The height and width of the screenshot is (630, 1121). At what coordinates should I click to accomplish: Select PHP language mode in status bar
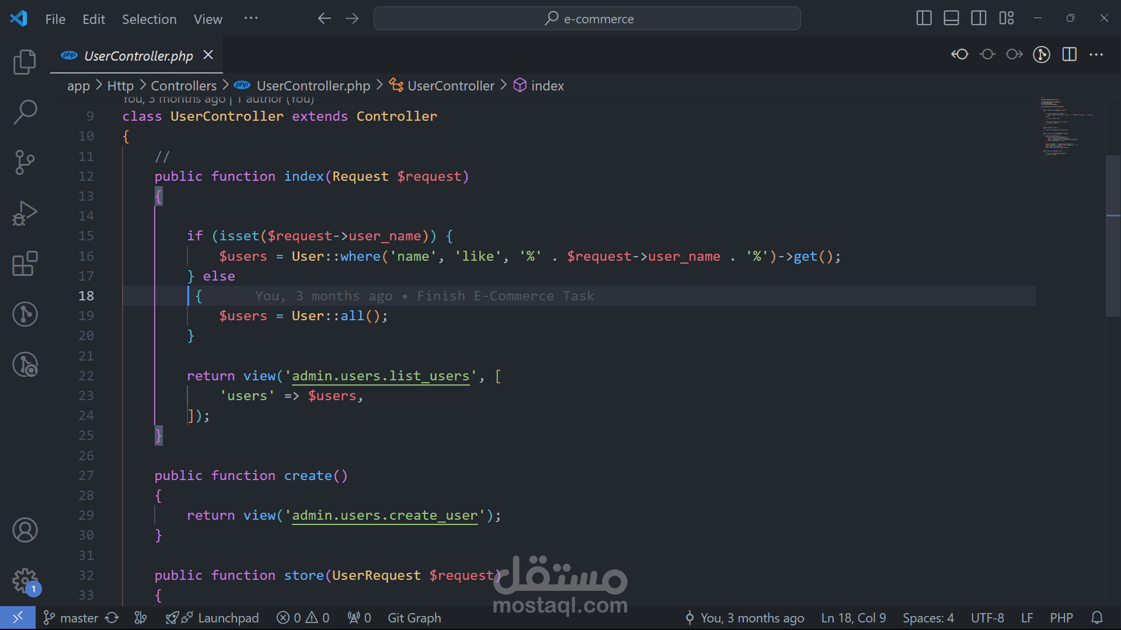point(1061,618)
